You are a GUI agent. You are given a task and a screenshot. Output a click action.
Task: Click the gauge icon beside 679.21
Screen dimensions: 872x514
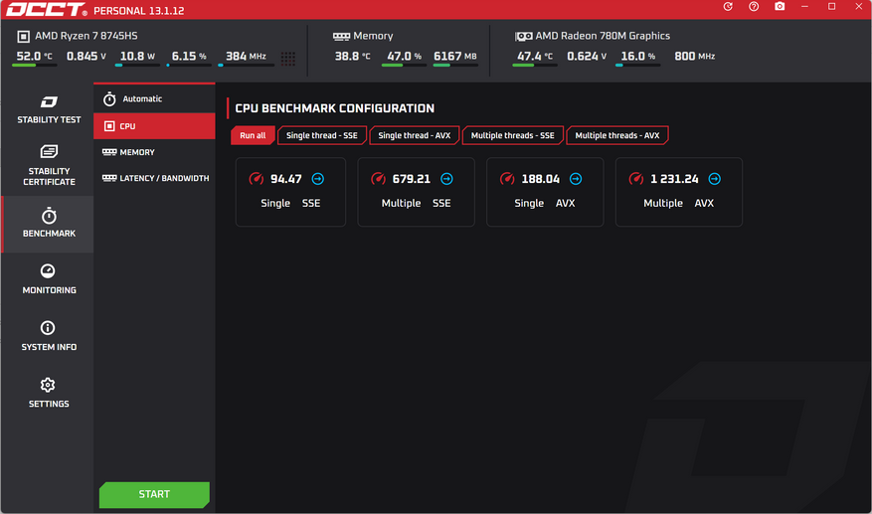pos(378,179)
